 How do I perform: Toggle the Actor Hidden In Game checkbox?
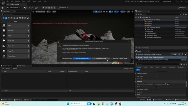click(x=156, y=90)
